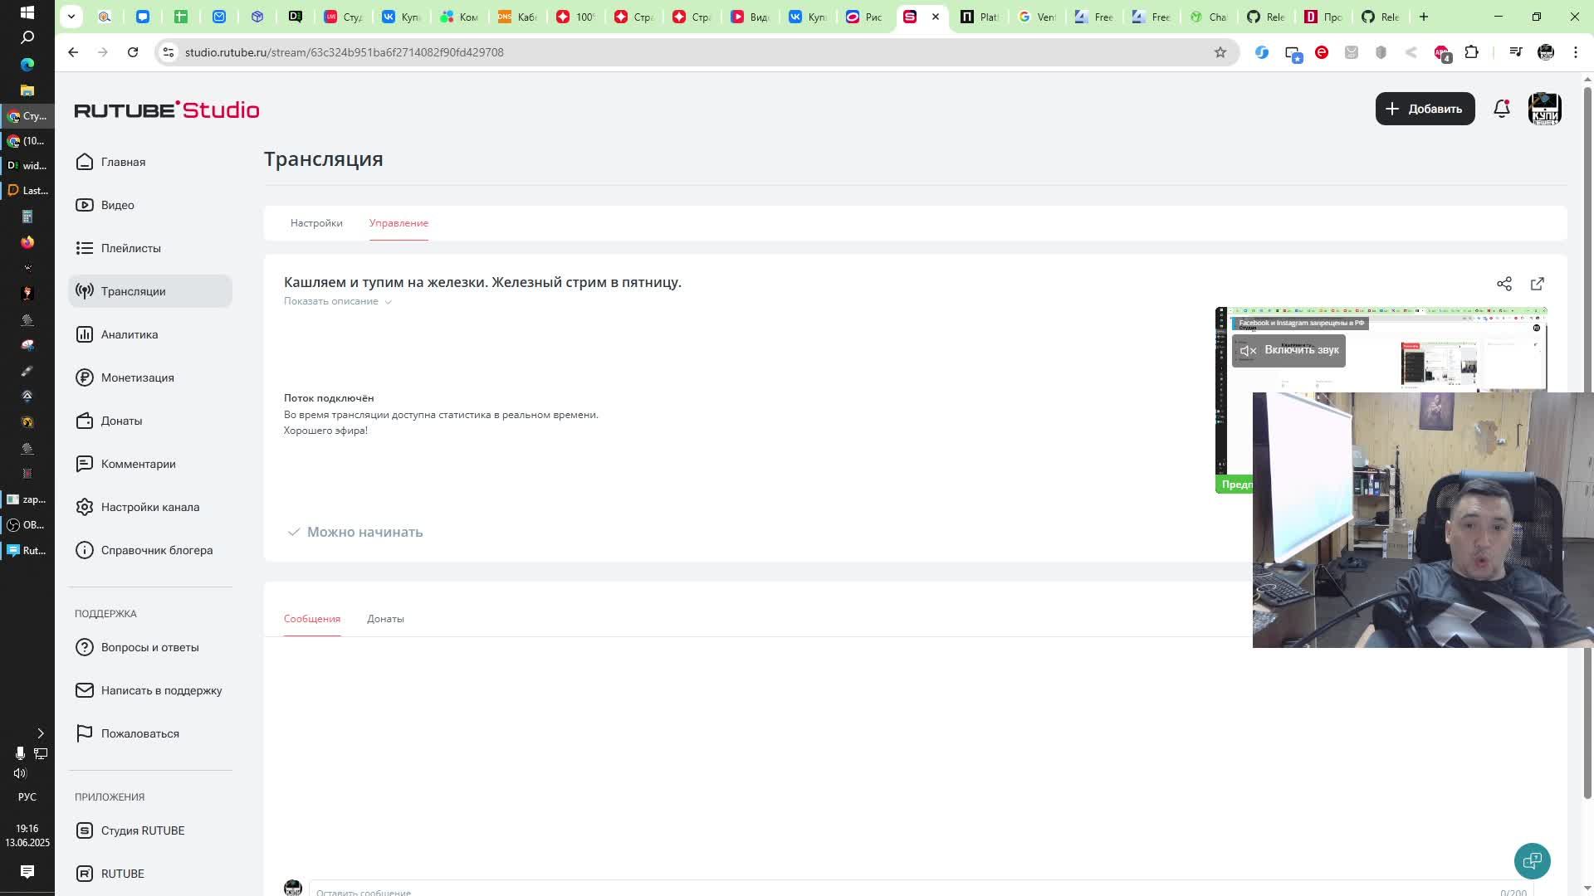Open the browser tab search dropdown
1594x896 pixels.
point(71,17)
